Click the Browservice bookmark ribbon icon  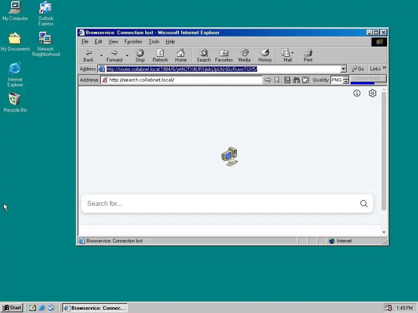[277, 80]
